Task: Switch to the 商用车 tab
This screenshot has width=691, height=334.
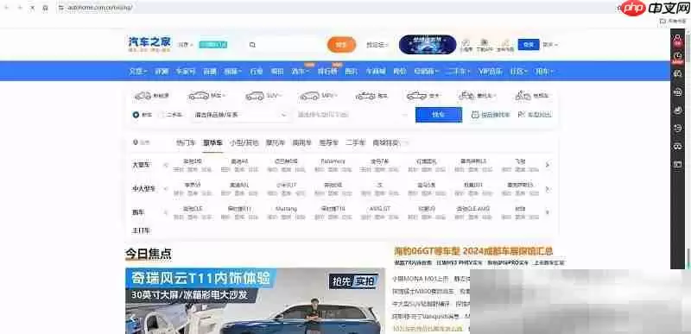Action: tap(301, 142)
